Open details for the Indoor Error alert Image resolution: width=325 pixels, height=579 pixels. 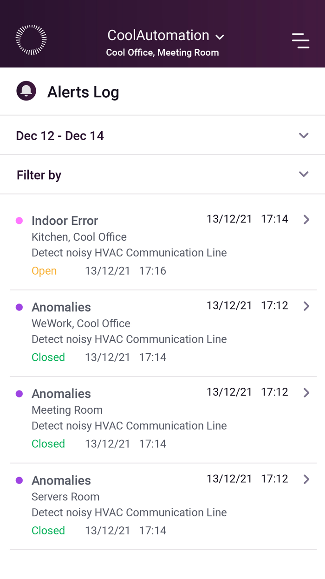306,219
